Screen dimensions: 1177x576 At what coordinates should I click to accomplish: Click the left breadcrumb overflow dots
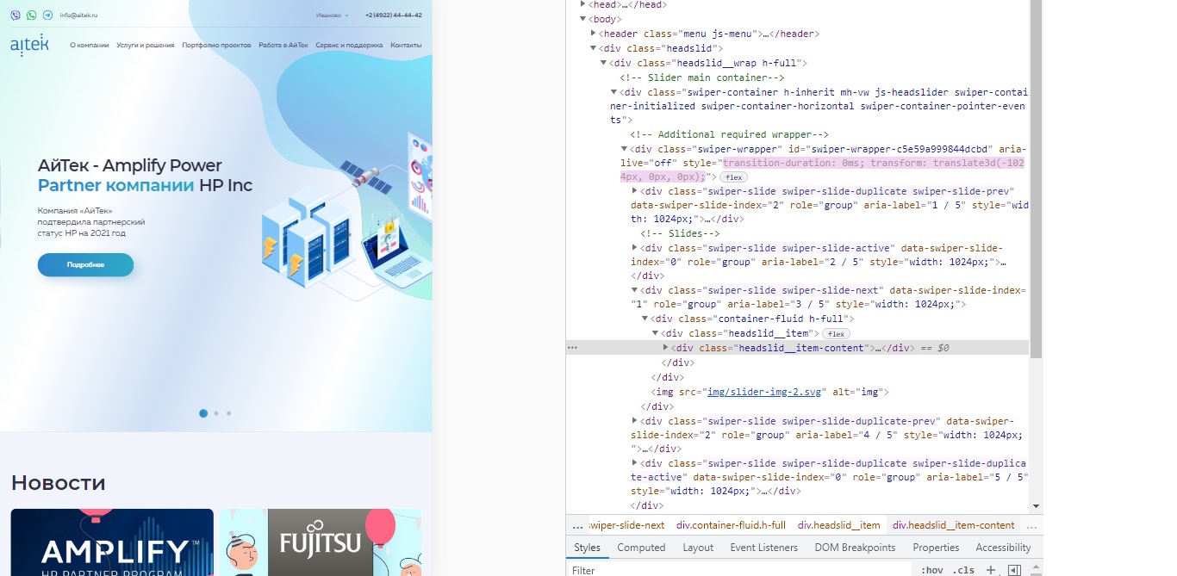click(577, 525)
